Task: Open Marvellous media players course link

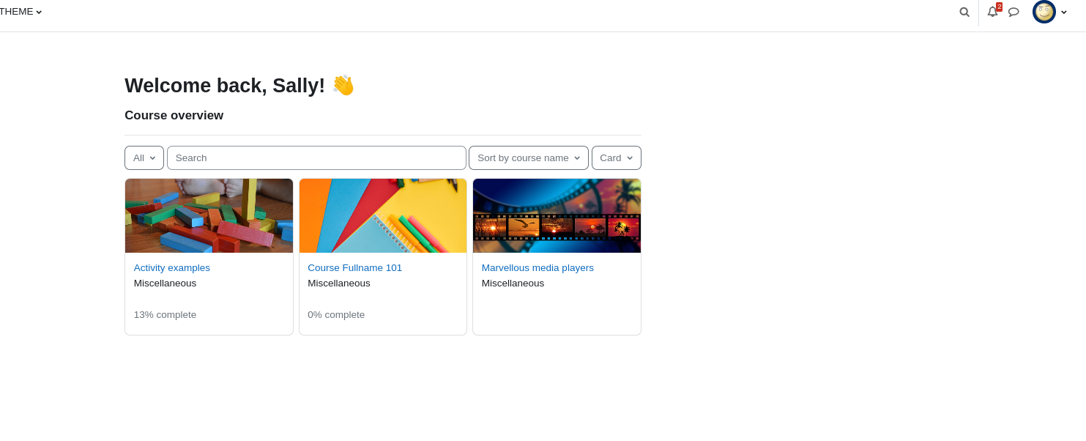Action: pyautogui.click(x=538, y=267)
